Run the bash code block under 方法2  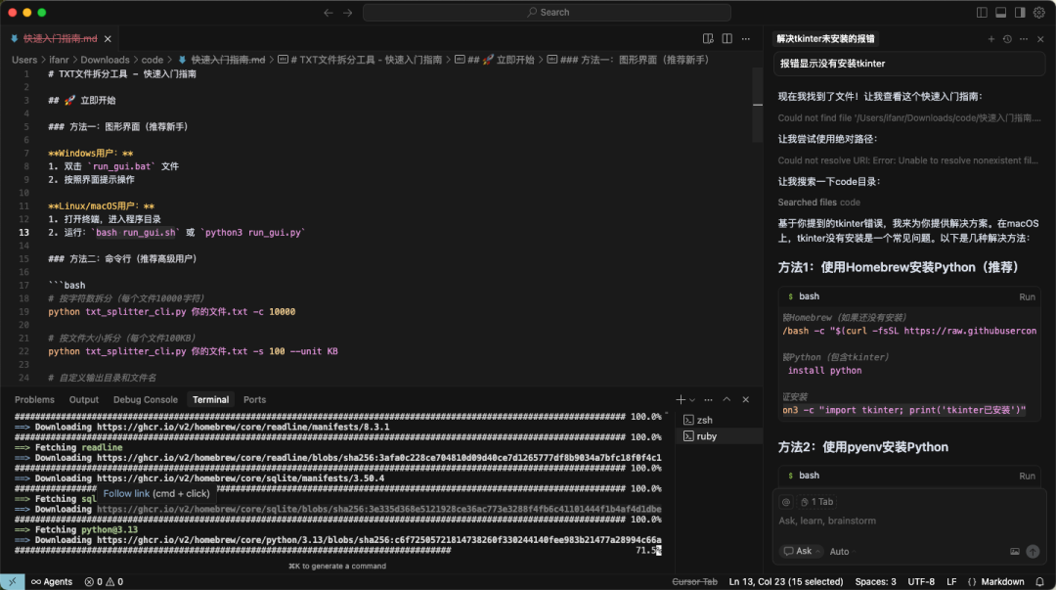[x=1027, y=476]
